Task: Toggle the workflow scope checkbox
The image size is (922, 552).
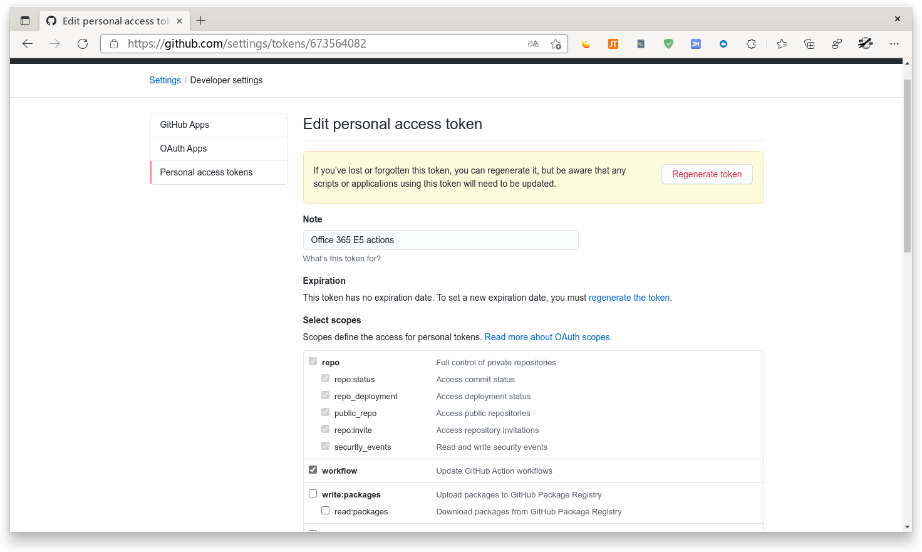Action: click(x=313, y=470)
